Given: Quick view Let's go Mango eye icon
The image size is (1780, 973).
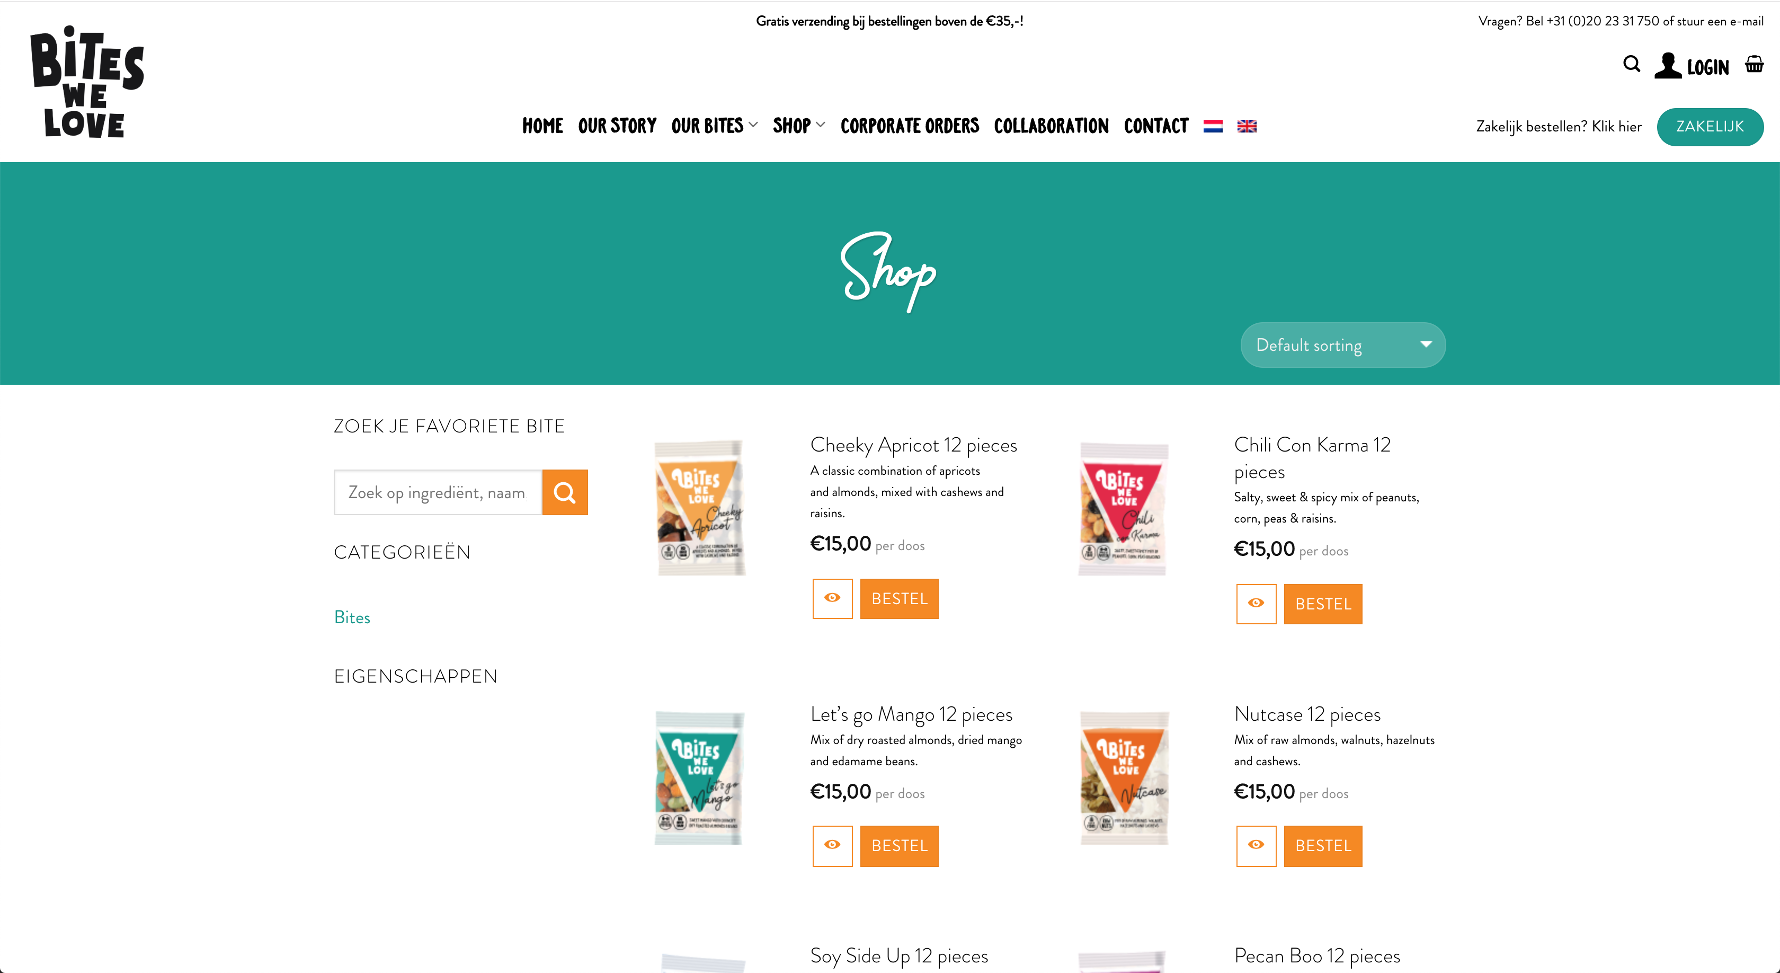Looking at the screenshot, I should (832, 846).
